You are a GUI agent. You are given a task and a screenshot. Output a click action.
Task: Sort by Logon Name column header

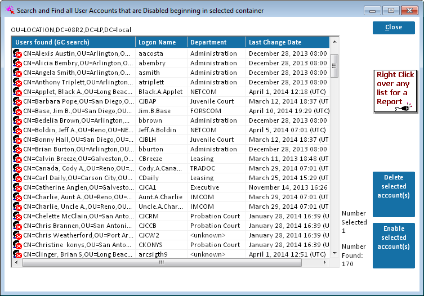pos(161,42)
